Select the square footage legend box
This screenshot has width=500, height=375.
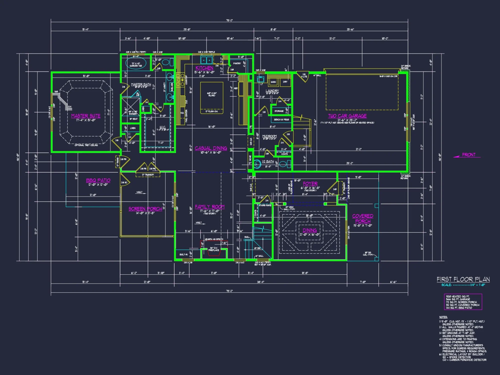[x=464, y=301]
